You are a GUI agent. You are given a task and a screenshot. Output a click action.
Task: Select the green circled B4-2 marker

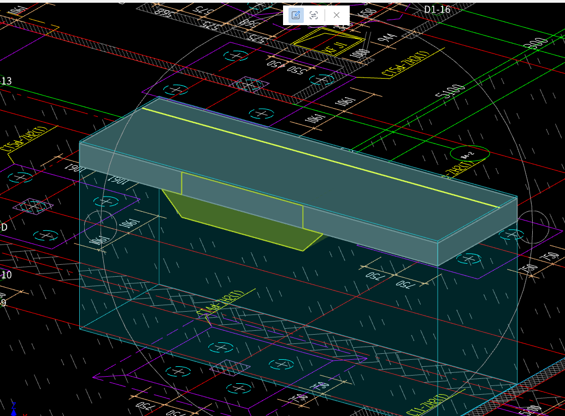click(470, 154)
